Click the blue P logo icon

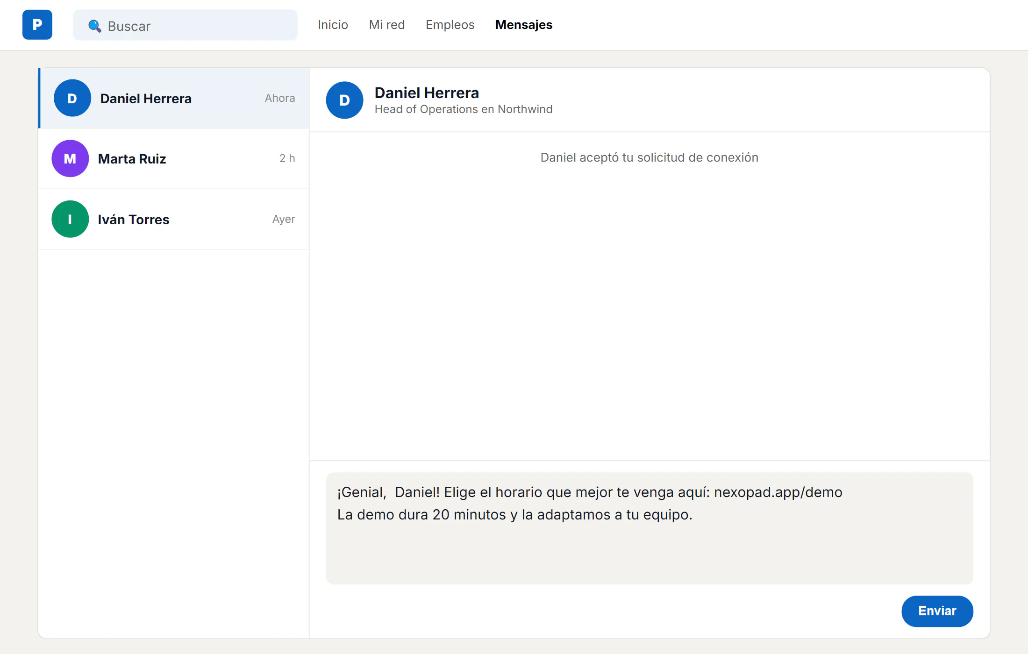tap(37, 25)
